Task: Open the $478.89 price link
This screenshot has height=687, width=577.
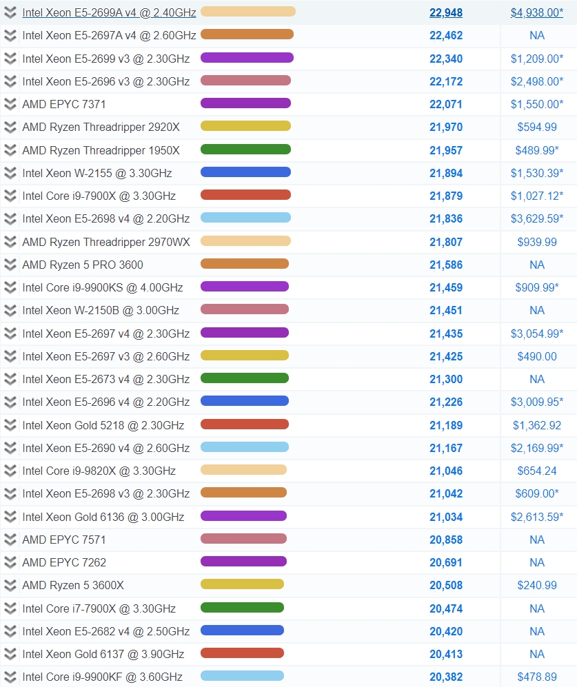Action: pyautogui.click(x=537, y=677)
